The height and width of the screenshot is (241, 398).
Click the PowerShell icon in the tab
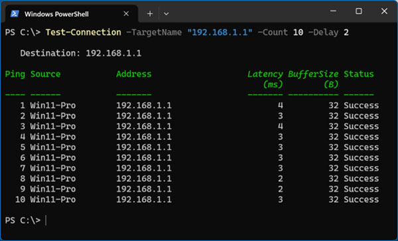(15, 14)
